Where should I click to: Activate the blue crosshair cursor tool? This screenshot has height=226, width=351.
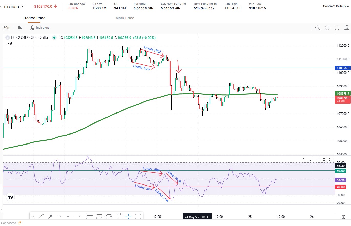(x=128, y=217)
